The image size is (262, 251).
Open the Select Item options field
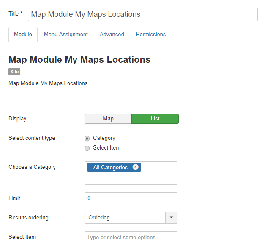tap(131, 237)
